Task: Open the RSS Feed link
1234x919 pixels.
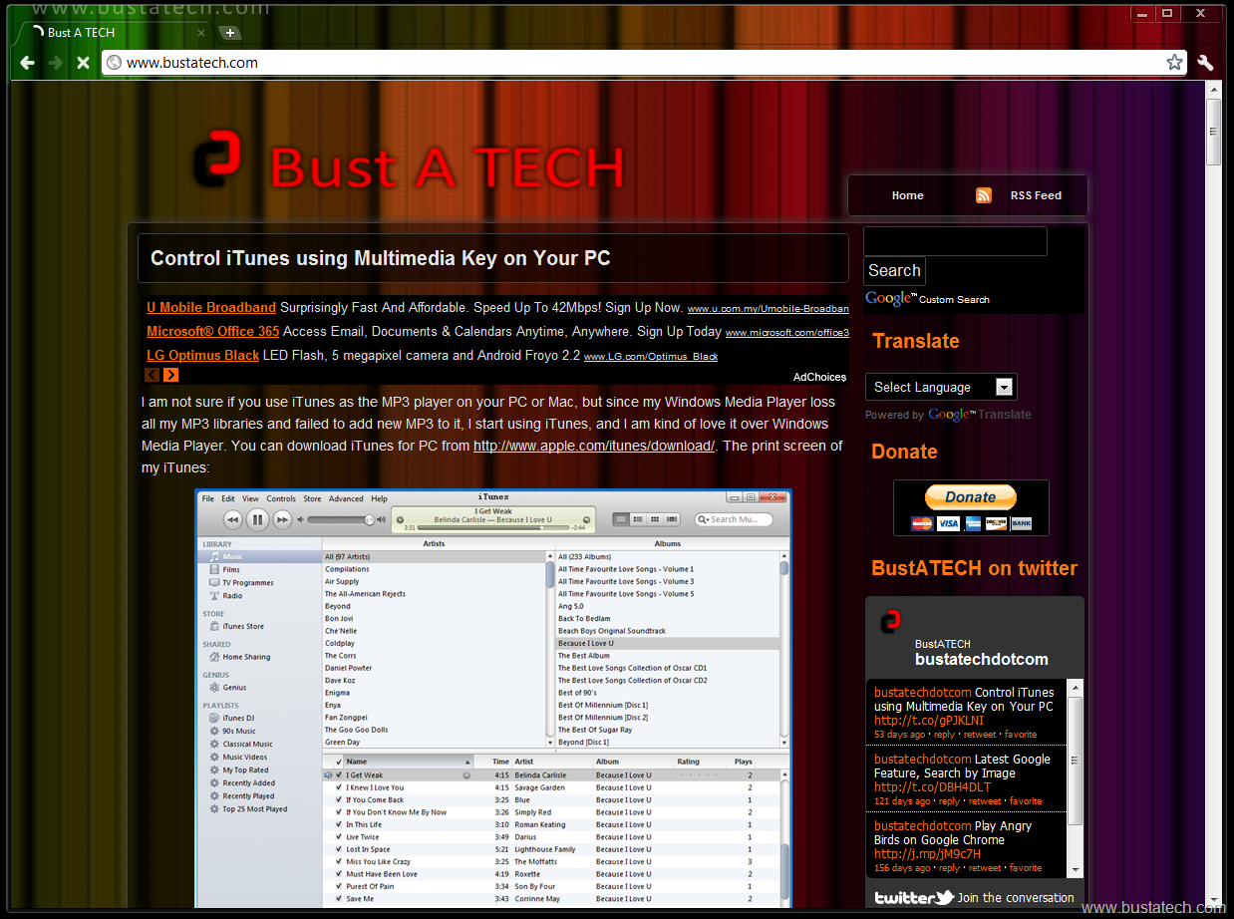Action: point(1036,195)
